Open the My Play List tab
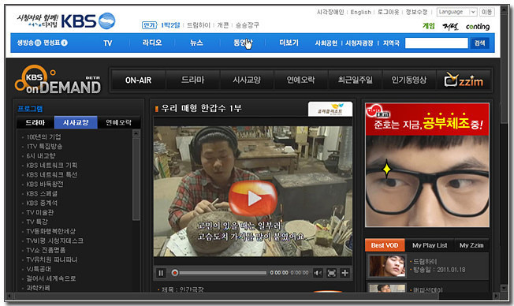Screen dimensions: 514x306 pyautogui.click(x=430, y=245)
